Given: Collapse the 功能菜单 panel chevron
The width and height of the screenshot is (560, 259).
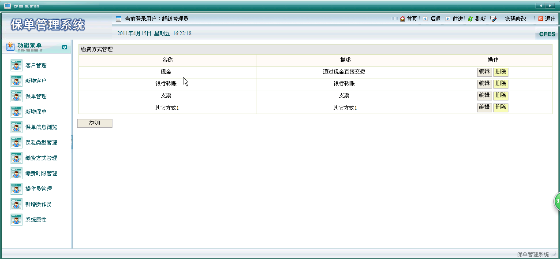Looking at the screenshot, I should point(64,47).
